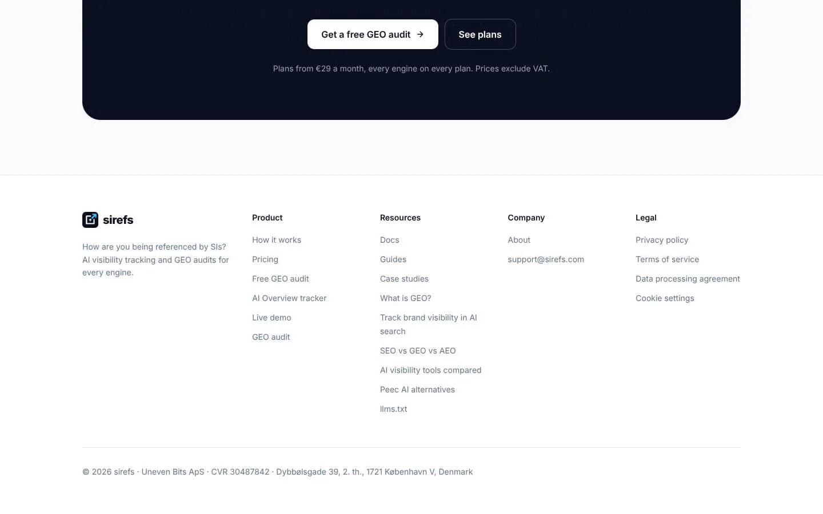The width and height of the screenshot is (823, 514).
Task: Read the SEO vs GEO vs AEO link
Action: click(418, 351)
